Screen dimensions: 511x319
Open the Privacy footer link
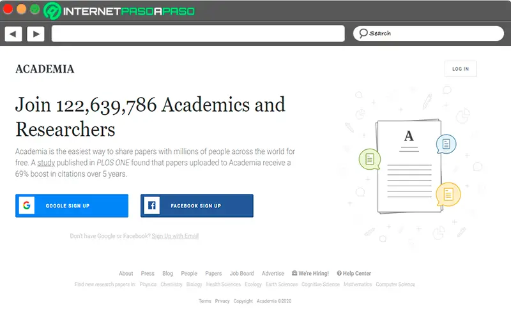pyautogui.click(x=222, y=301)
